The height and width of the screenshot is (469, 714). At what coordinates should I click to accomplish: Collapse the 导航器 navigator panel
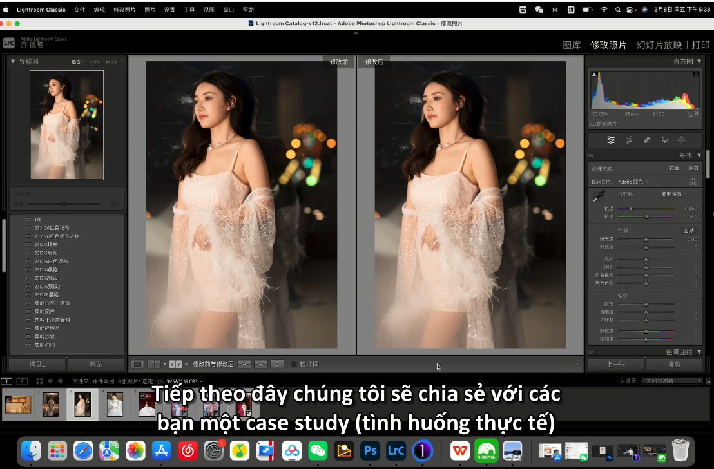click(x=13, y=62)
